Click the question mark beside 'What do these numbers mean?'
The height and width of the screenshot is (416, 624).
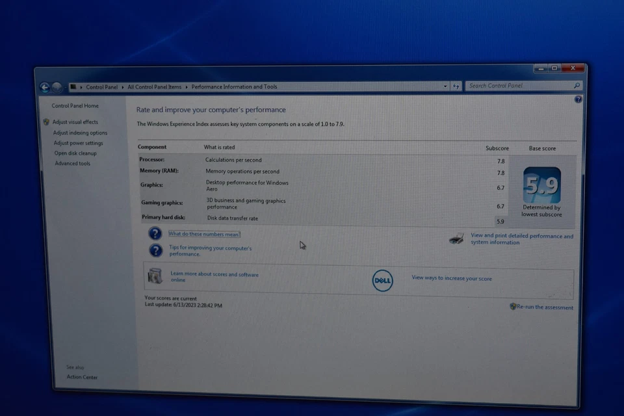pos(155,233)
